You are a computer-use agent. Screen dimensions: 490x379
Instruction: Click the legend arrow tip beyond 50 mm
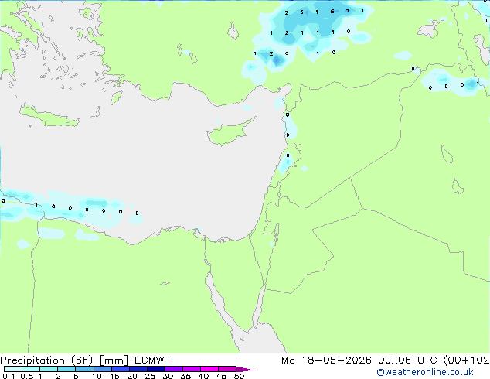pyautogui.click(x=245, y=369)
